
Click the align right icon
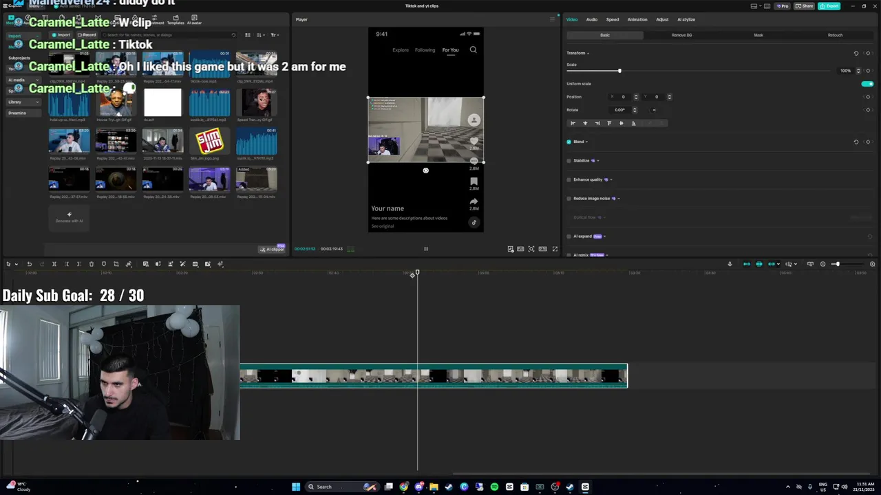tap(597, 123)
